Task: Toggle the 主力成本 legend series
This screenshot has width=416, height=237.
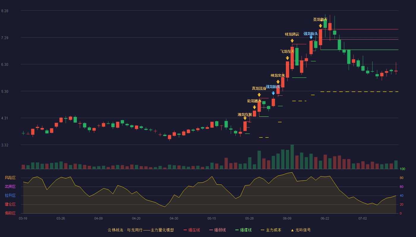Action: click(x=271, y=230)
